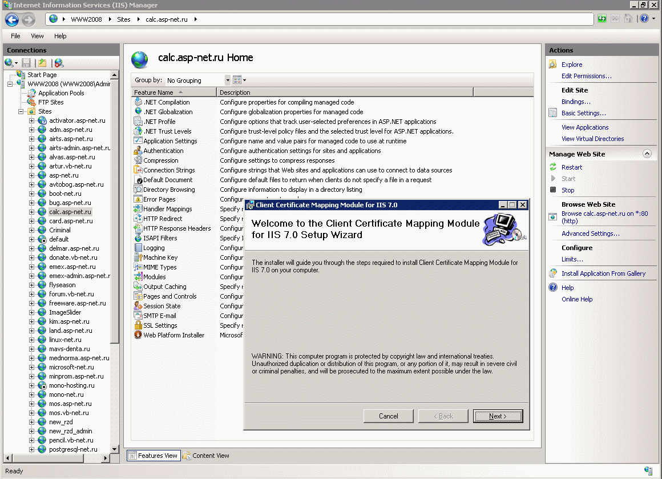Viewport: 662px width, 479px height.
Task: Open the ISAPI Filters icon
Action: pos(138,238)
